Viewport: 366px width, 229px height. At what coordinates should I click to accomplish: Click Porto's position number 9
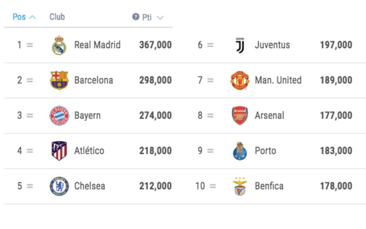point(200,151)
